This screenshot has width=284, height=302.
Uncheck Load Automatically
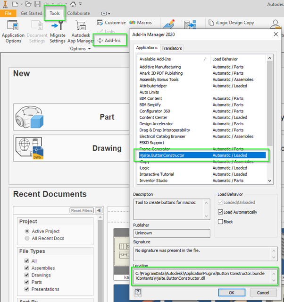click(x=220, y=212)
